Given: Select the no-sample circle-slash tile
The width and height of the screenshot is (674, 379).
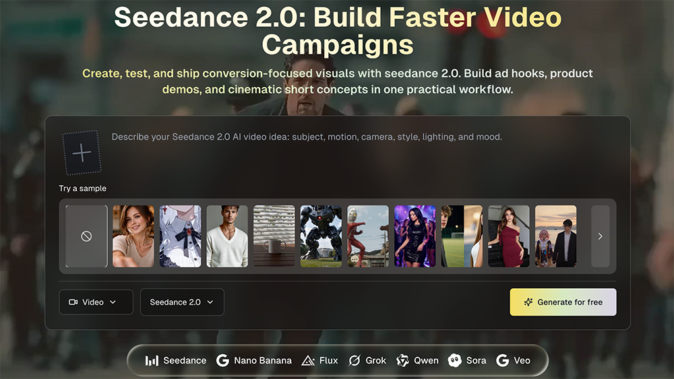Looking at the screenshot, I should pos(86,236).
